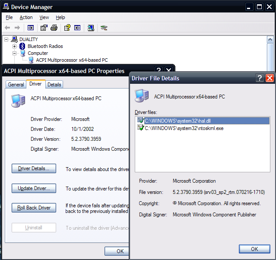Click the signed-file icon beside hal.dll
This screenshot has width=276, height=260.
coord(141,120)
